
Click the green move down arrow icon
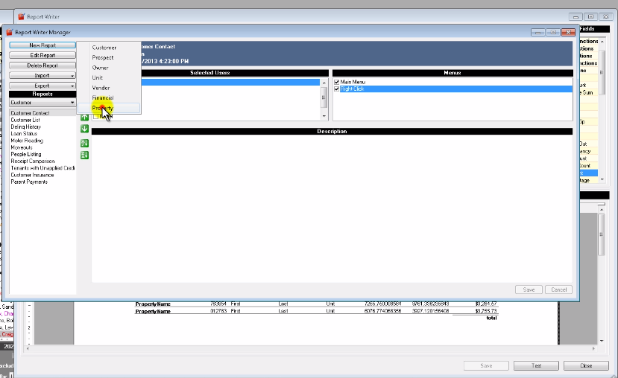pos(84,129)
